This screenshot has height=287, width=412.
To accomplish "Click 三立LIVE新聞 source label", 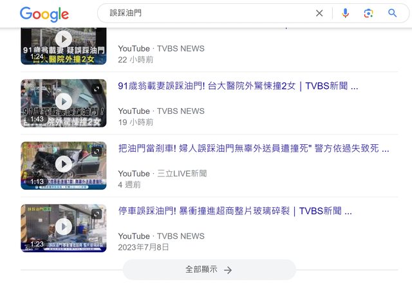I will pyautogui.click(x=182, y=173).
